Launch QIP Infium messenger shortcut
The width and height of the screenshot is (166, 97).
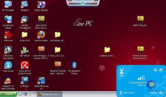coord(25,51)
